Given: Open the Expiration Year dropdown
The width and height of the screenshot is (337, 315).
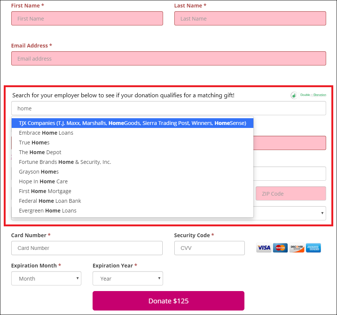Looking at the screenshot, I should pyautogui.click(x=128, y=278).
